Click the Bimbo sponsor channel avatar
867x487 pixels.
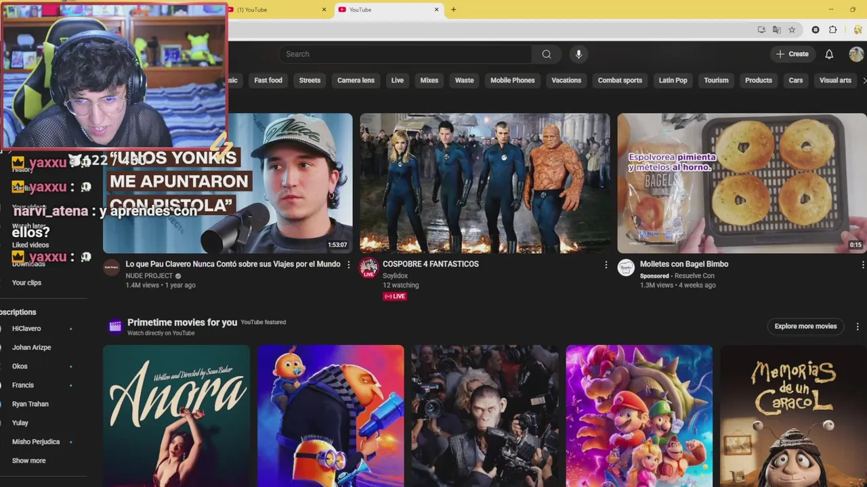626,267
